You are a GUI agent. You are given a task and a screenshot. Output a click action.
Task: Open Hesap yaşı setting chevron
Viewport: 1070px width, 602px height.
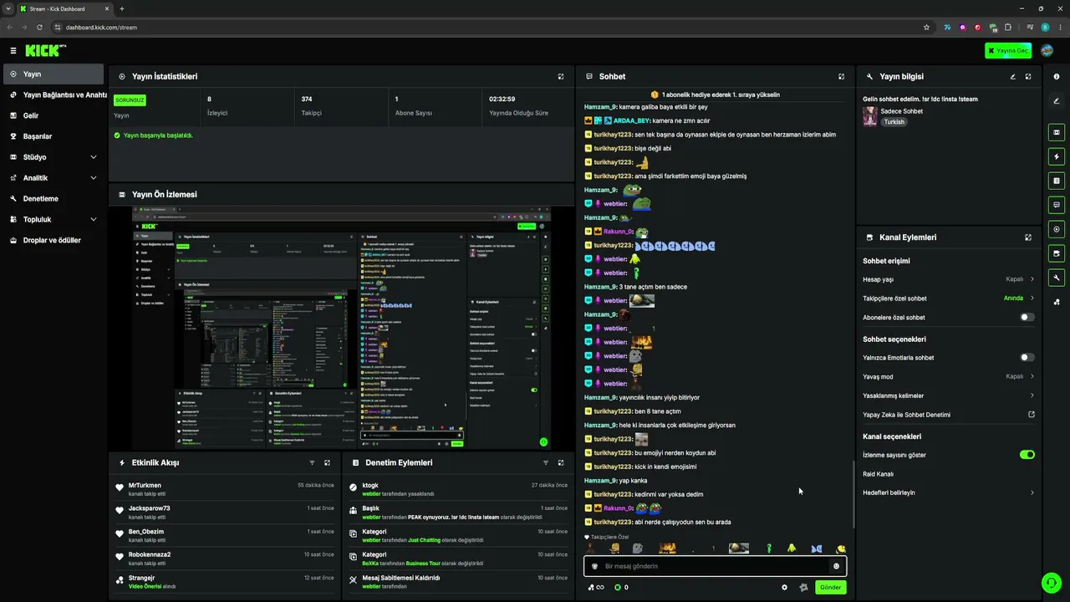coord(1032,279)
